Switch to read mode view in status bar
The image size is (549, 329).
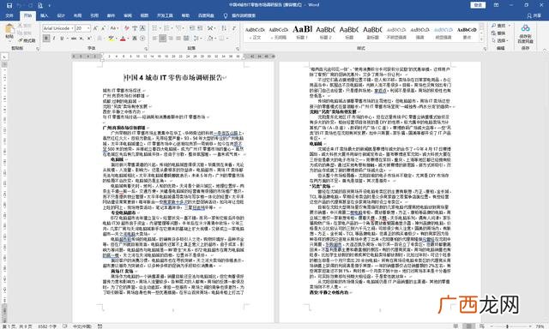455,326
